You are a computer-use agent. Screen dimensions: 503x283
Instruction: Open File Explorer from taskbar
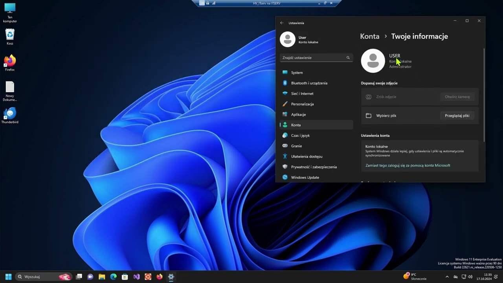pos(102,277)
